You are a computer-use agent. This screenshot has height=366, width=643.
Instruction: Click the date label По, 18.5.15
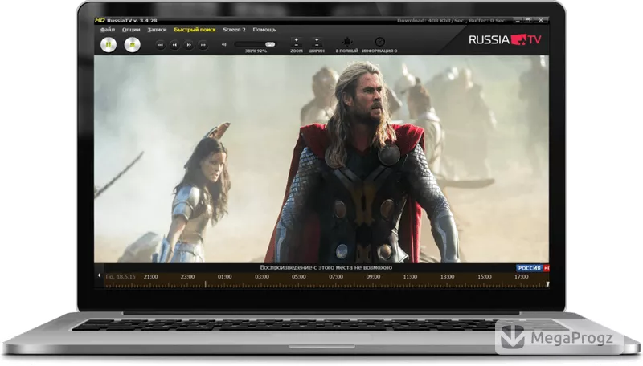[121, 277]
